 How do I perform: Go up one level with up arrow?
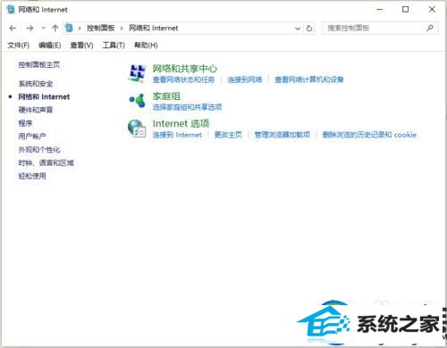click(55, 29)
